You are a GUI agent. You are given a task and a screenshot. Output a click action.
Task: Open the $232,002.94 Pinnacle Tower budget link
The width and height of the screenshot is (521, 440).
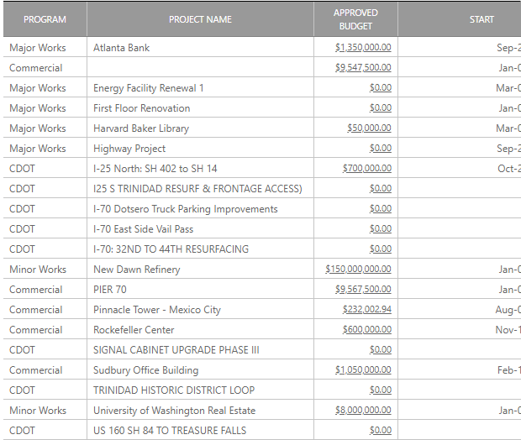367,310
